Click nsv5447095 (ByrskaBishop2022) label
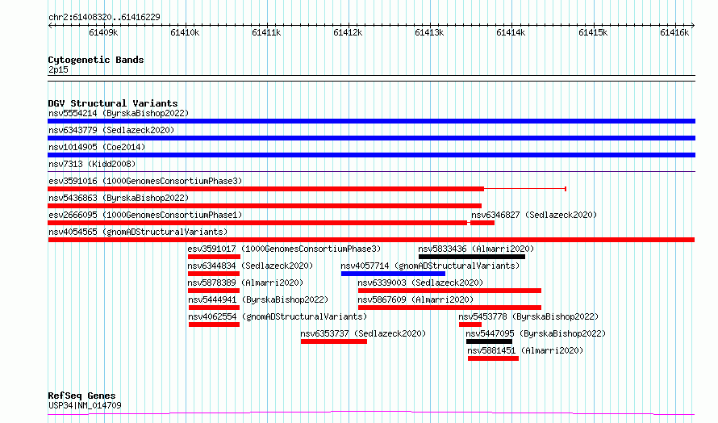This screenshot has width=718, height=423. (536, 333)
